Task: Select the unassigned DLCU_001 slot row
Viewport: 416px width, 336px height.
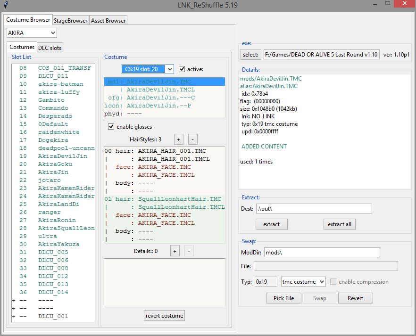Action: [x=53, y=316]
